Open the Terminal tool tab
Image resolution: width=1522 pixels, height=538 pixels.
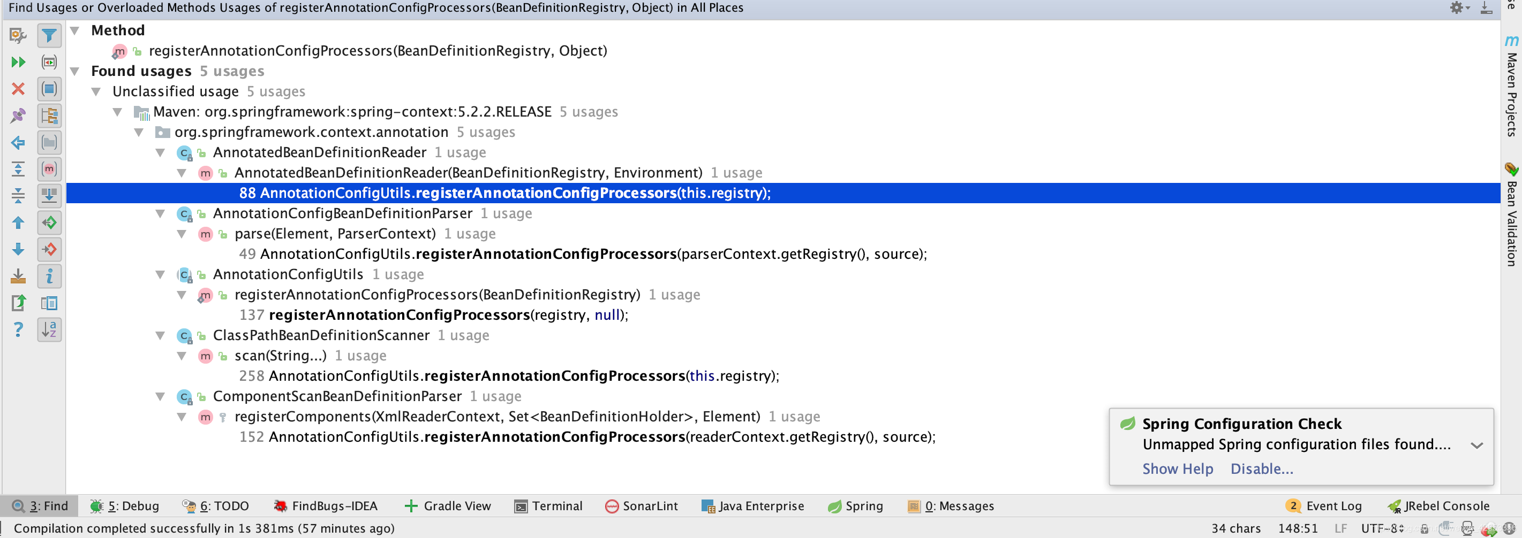[x=548, y=506]
